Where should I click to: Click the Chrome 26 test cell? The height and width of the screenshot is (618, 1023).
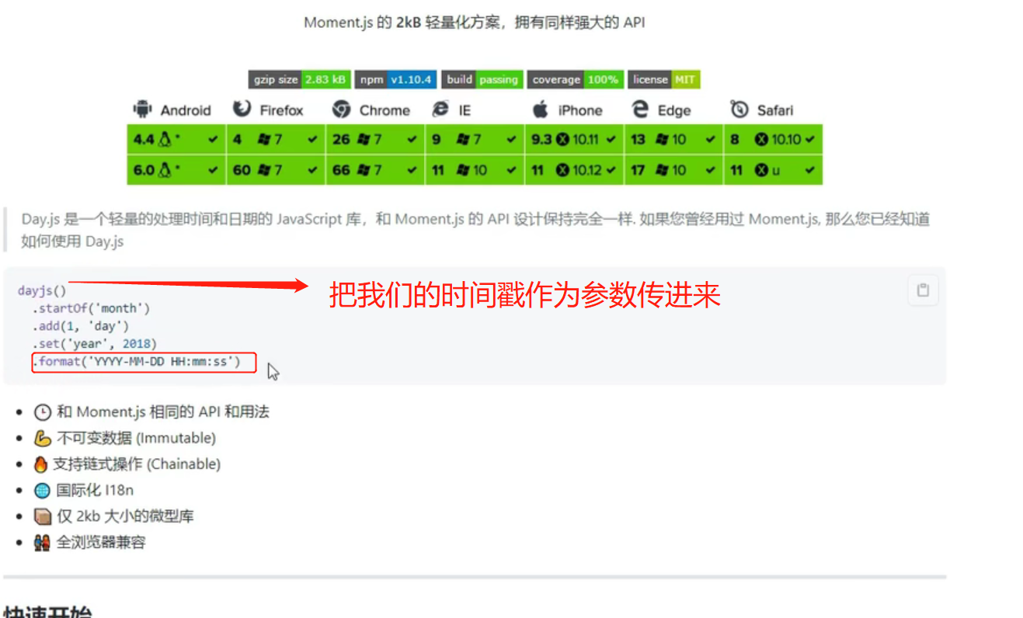tap(375, 140)
